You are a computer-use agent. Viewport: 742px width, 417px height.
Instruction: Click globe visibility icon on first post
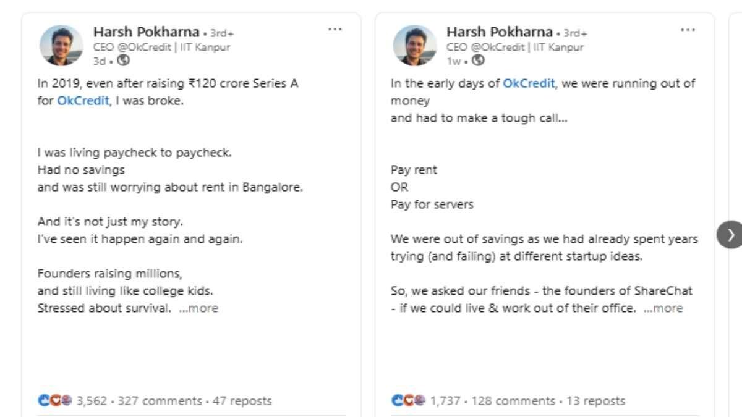click(x=123, y=61)
